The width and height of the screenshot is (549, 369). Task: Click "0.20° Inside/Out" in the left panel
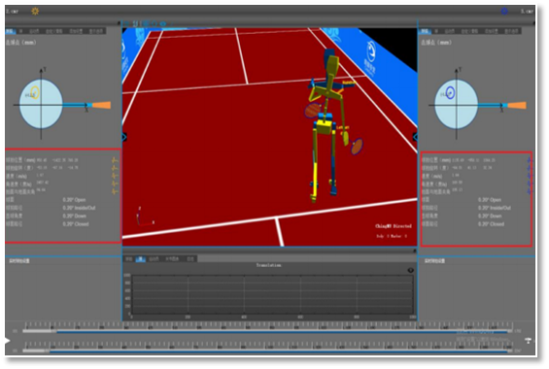pyautogui.click(x=79, y=208)
